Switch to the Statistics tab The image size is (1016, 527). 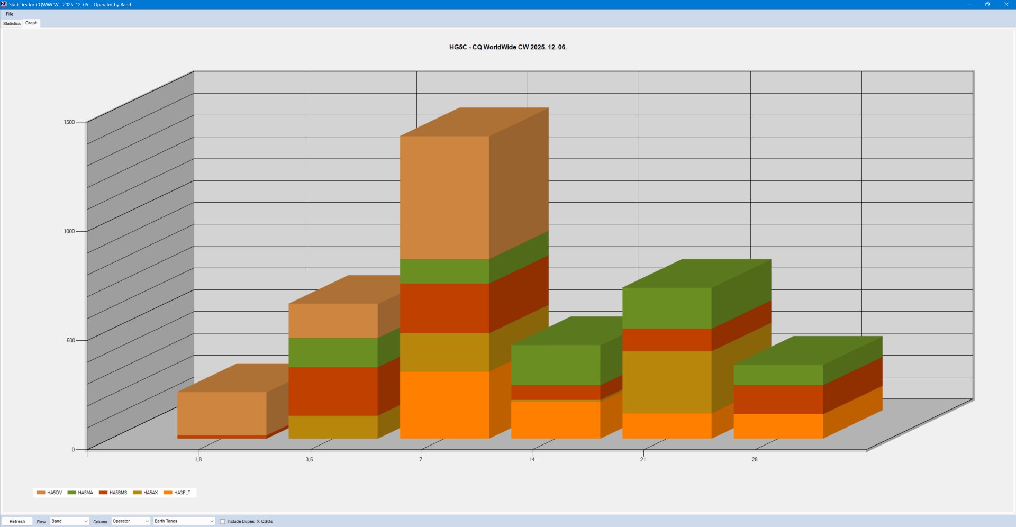[12, 23]
